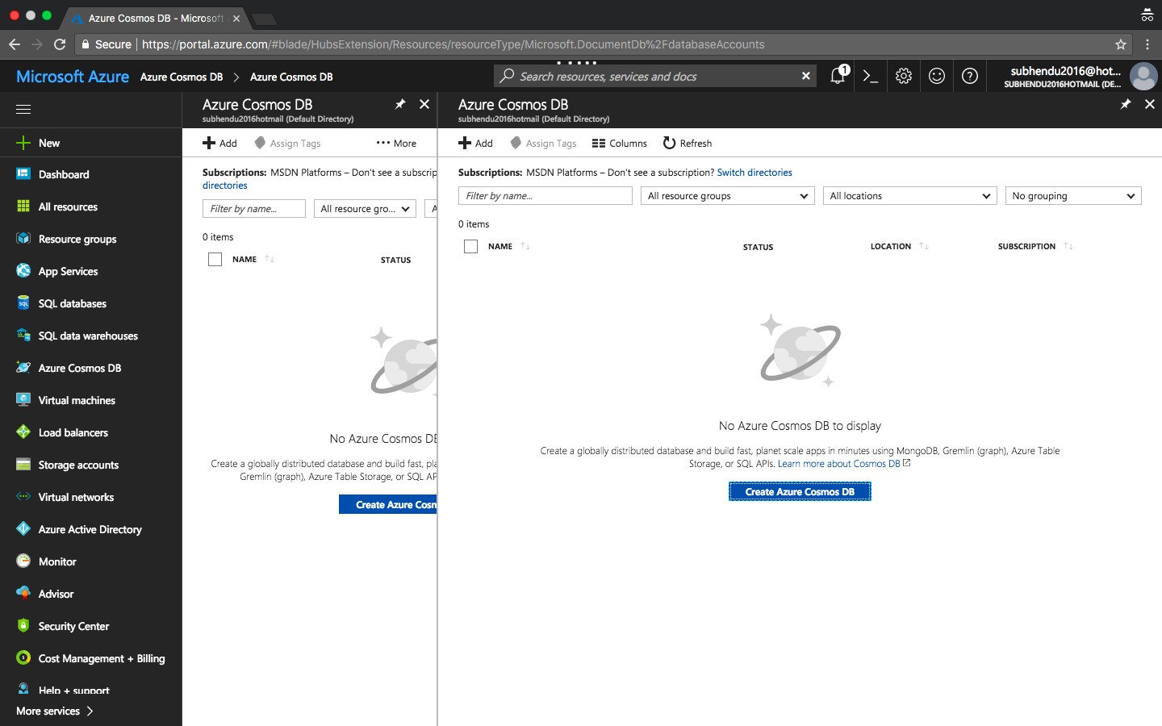Open the help question mark icon
This screenshot has width=1162, height=726.
970,76
